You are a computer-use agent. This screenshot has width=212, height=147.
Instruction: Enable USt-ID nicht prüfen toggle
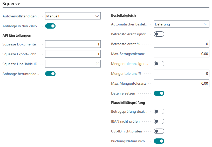[159, 131]
